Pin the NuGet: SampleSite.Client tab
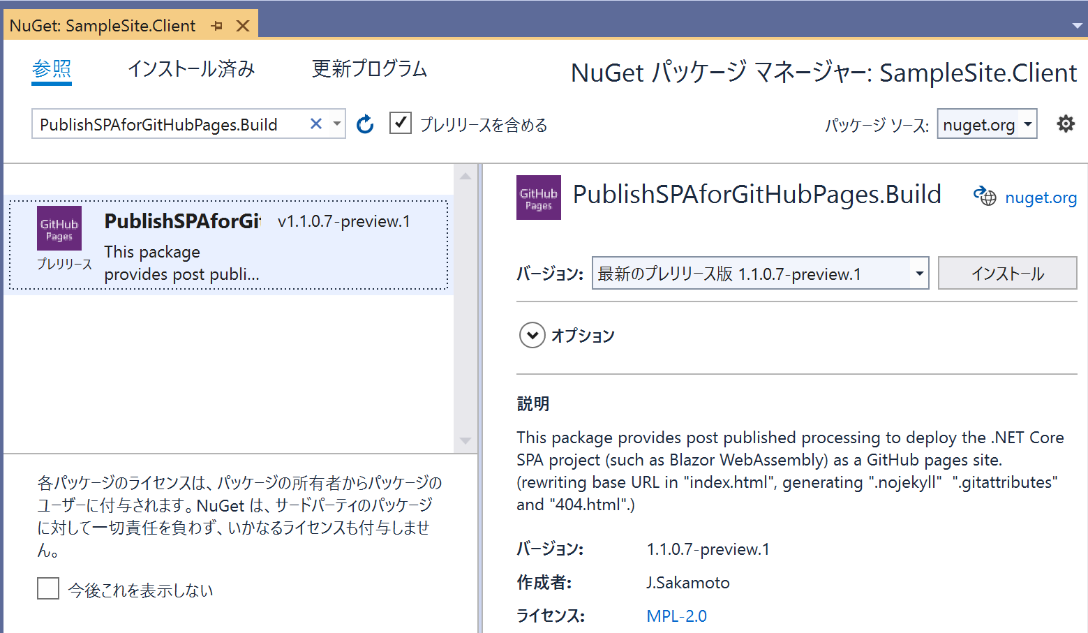The height and width of the screenshot is (633, 1088). pos(217,25)
